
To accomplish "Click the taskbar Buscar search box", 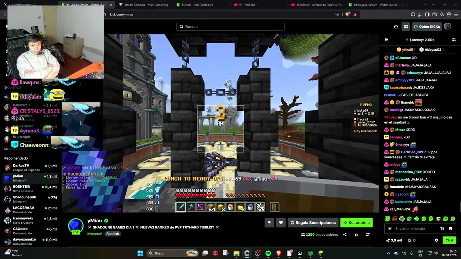I will pos(173,253).
